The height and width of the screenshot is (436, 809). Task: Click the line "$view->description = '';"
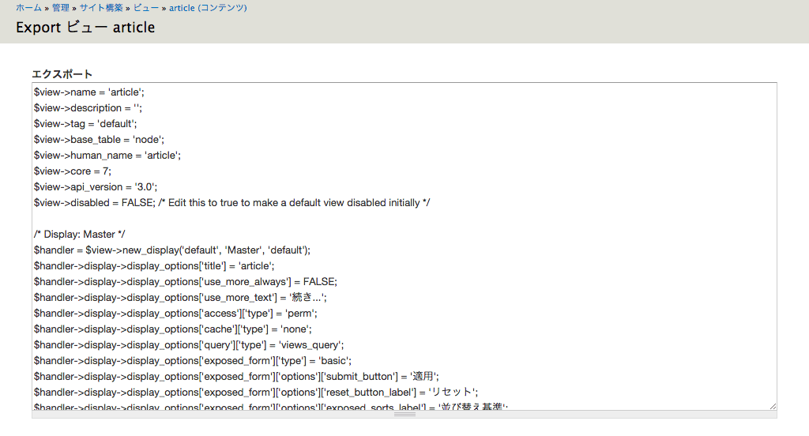[88, 108]
